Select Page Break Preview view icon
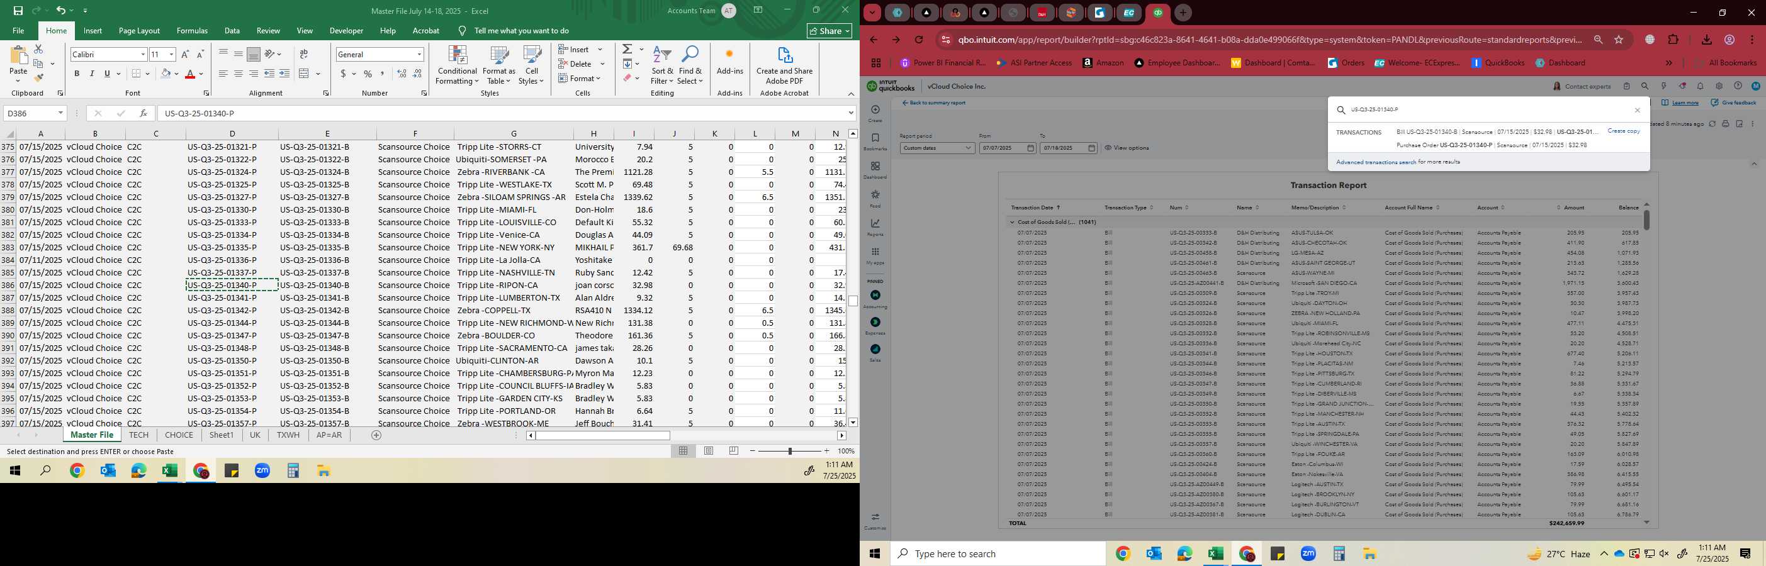This screenshot has height=566, width=1766. click(734, 451)
